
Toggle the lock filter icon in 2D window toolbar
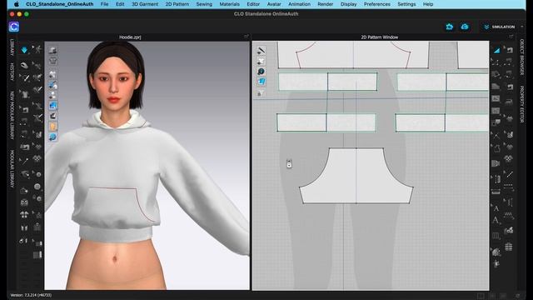260,93
